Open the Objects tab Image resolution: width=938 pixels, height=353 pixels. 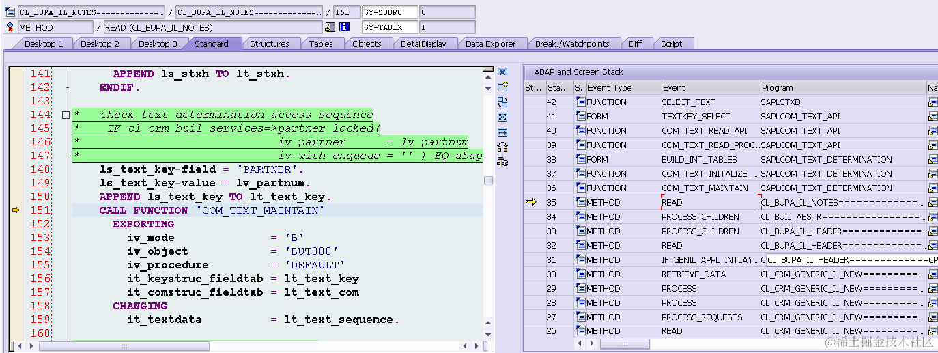tap(367, 44)
